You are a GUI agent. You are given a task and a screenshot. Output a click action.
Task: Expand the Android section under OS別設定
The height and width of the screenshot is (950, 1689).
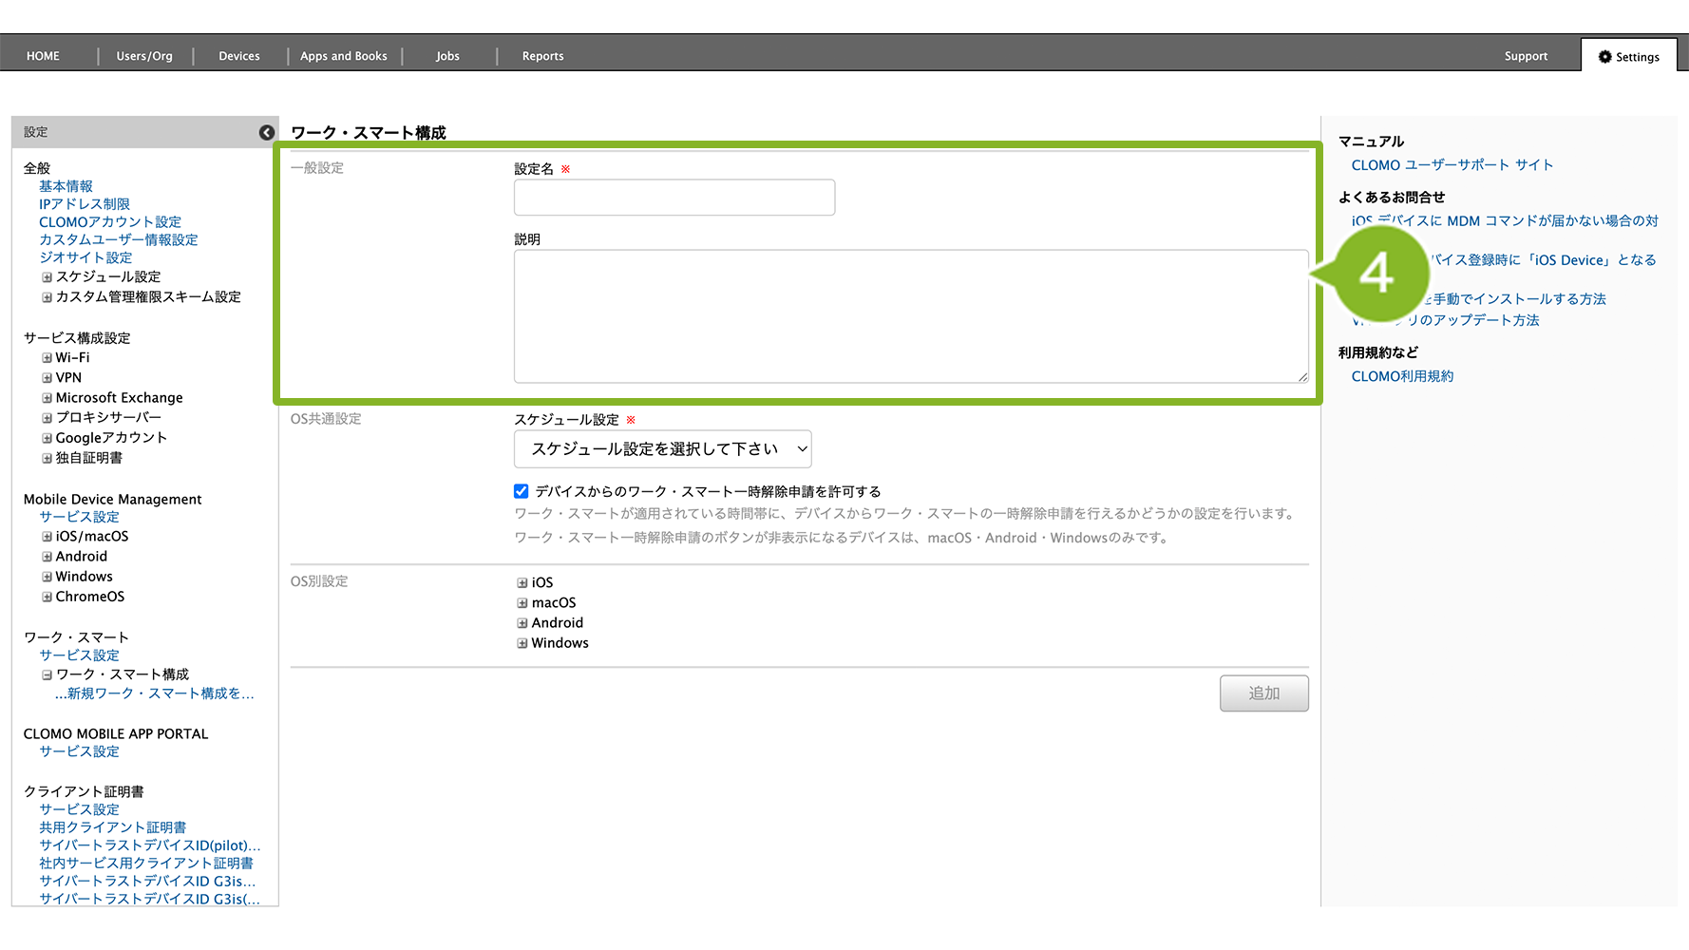(522, 623)
